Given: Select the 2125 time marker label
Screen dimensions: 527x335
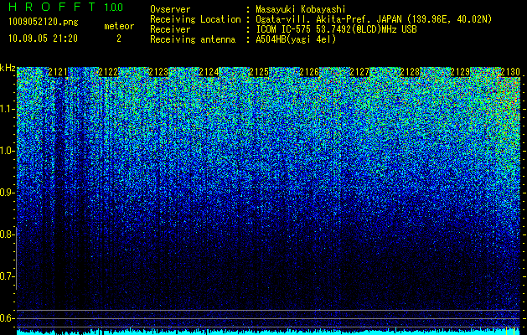Looking at the screenshot, I should (x=259, y=72).
